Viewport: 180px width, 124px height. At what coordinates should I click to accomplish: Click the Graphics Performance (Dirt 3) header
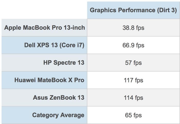[x=133, y=10]
